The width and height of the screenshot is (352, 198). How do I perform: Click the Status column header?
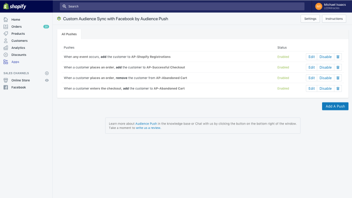[x=282, y=48]
